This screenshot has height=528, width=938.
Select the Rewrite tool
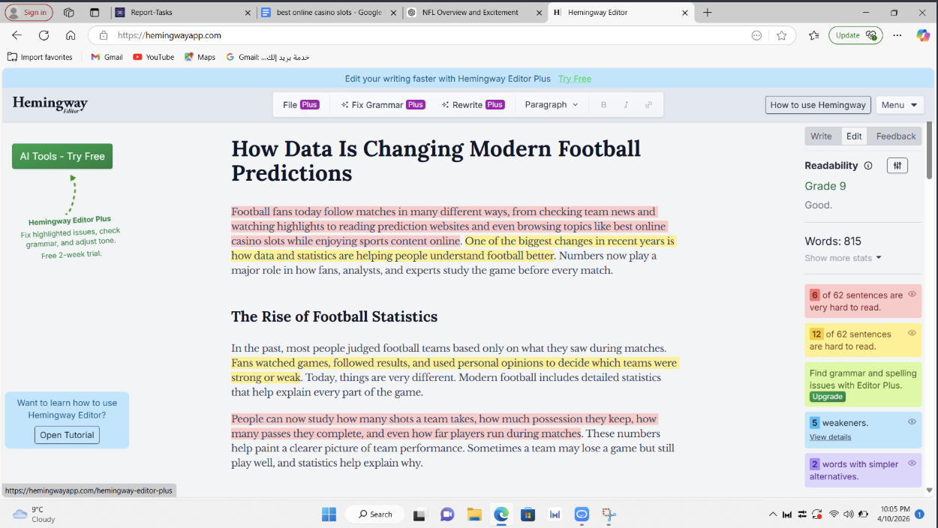pos(472,104)
